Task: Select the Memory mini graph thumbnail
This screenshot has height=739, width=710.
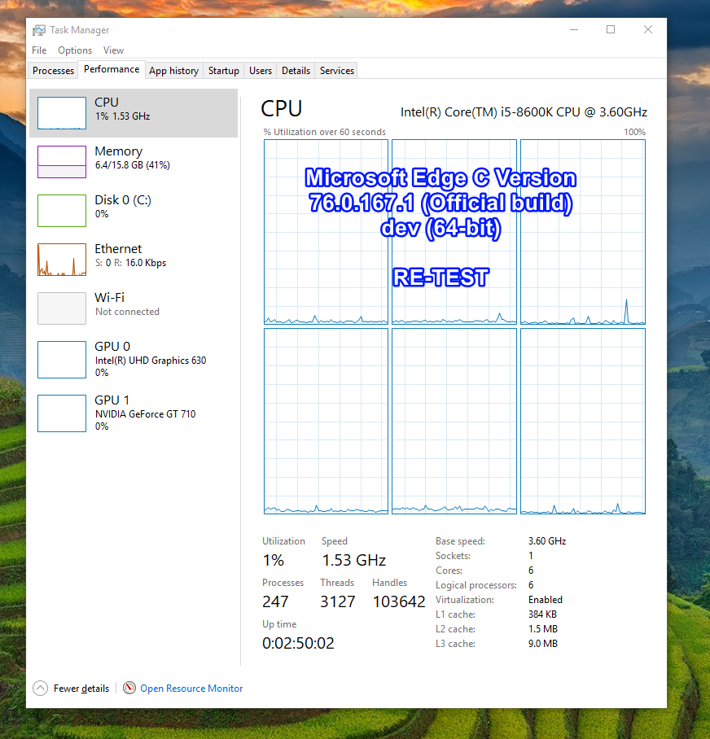Action: tap(62, 162)
